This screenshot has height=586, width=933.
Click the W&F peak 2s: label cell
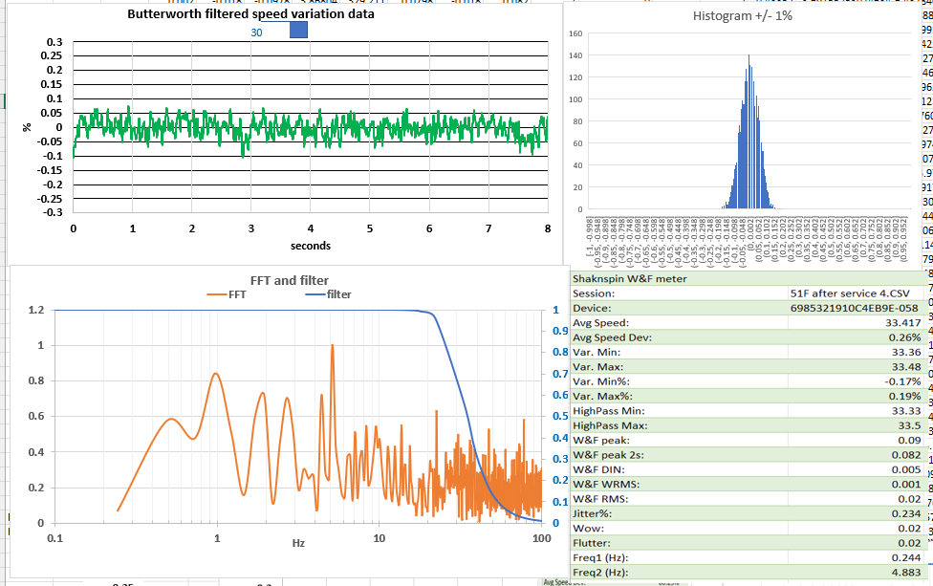pos(679,454)
